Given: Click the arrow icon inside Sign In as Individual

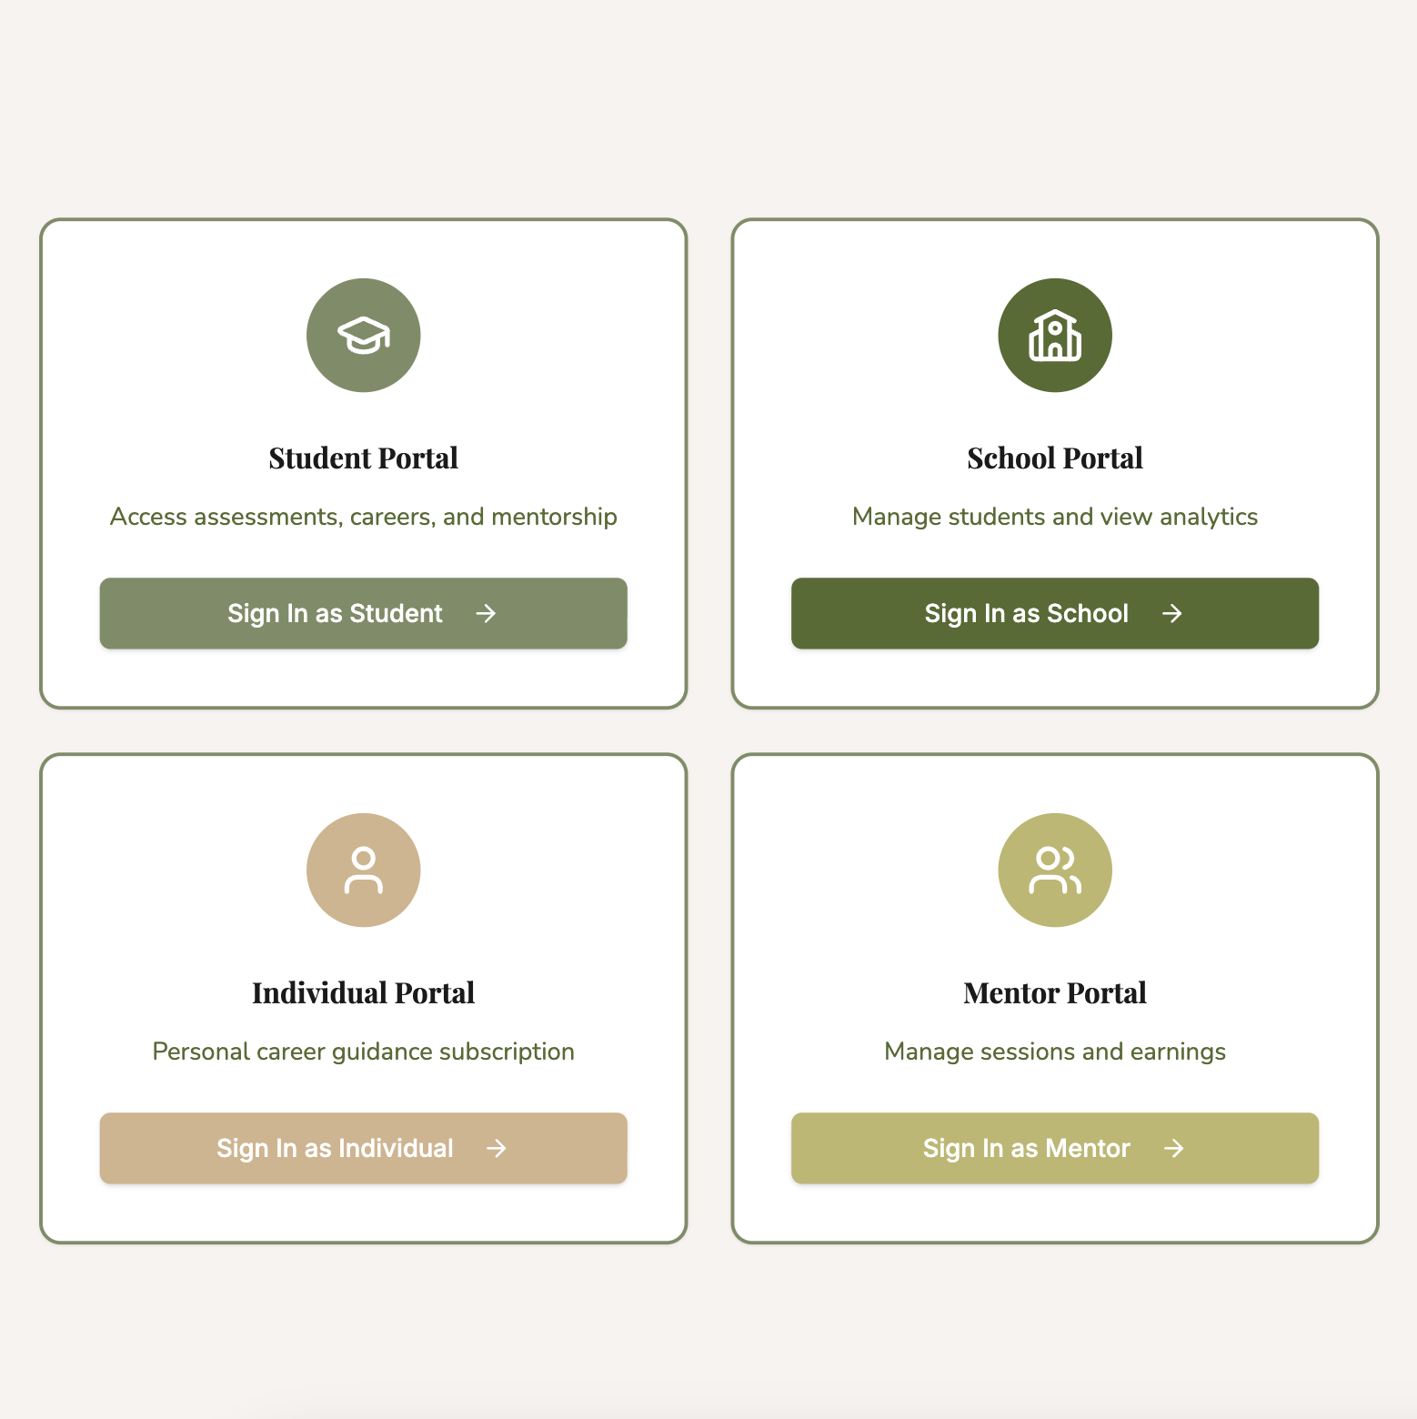Looking at the screenshot, I should [x=497, y=1148].
